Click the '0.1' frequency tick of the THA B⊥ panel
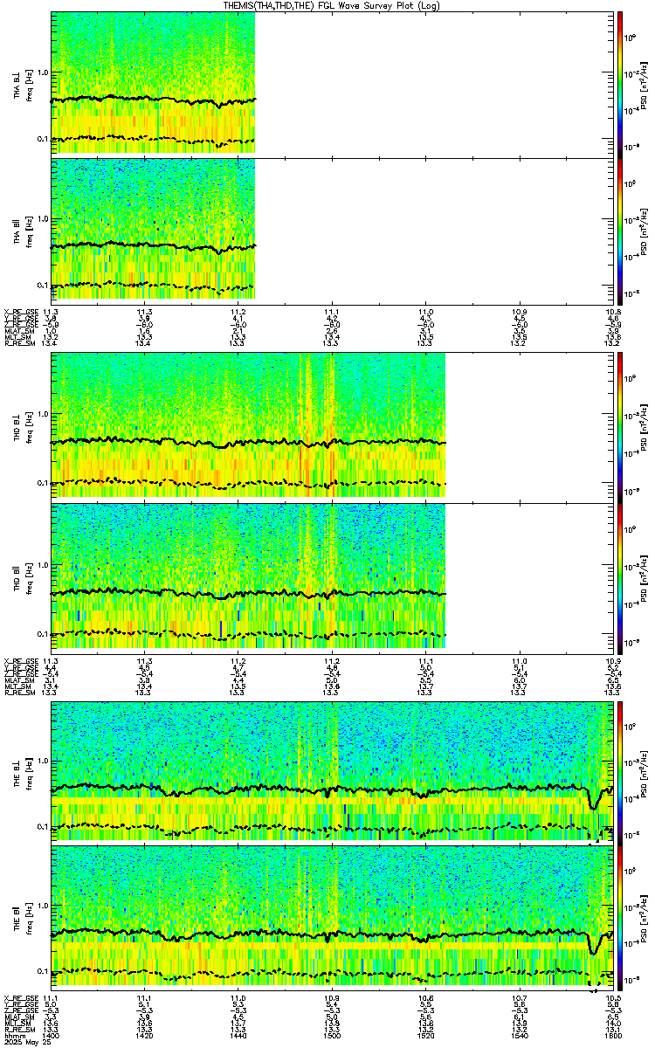Image resolution: width=655 pixels, height=1048 pixels. [42, 139]
